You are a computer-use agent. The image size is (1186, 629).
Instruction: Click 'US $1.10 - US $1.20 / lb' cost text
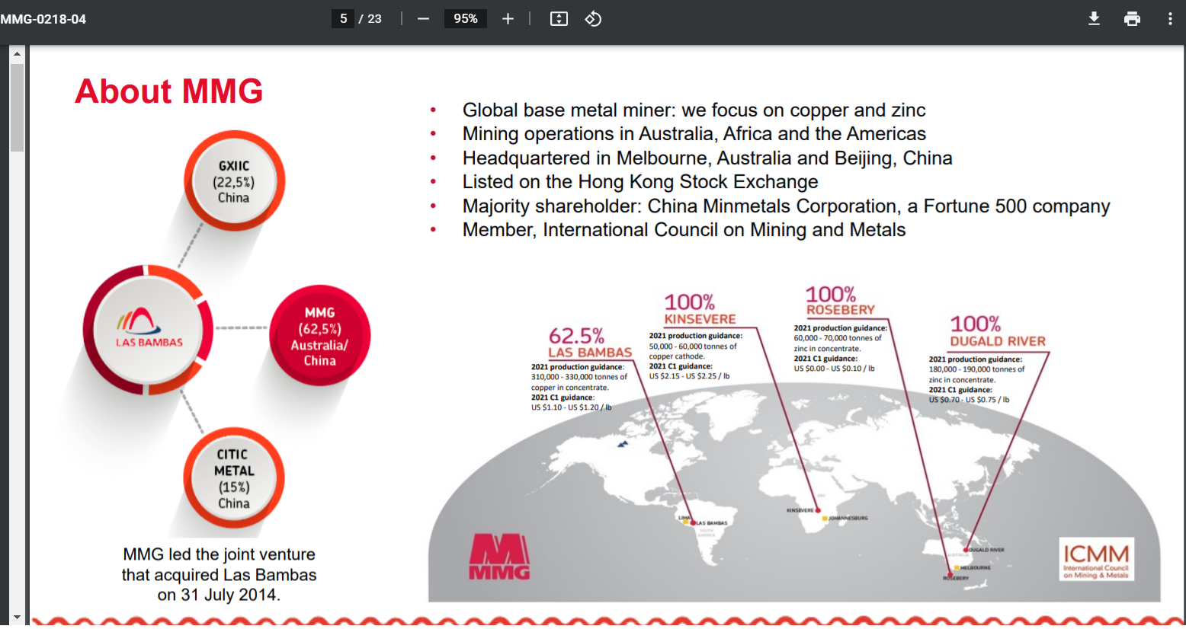tap(572, 407)
